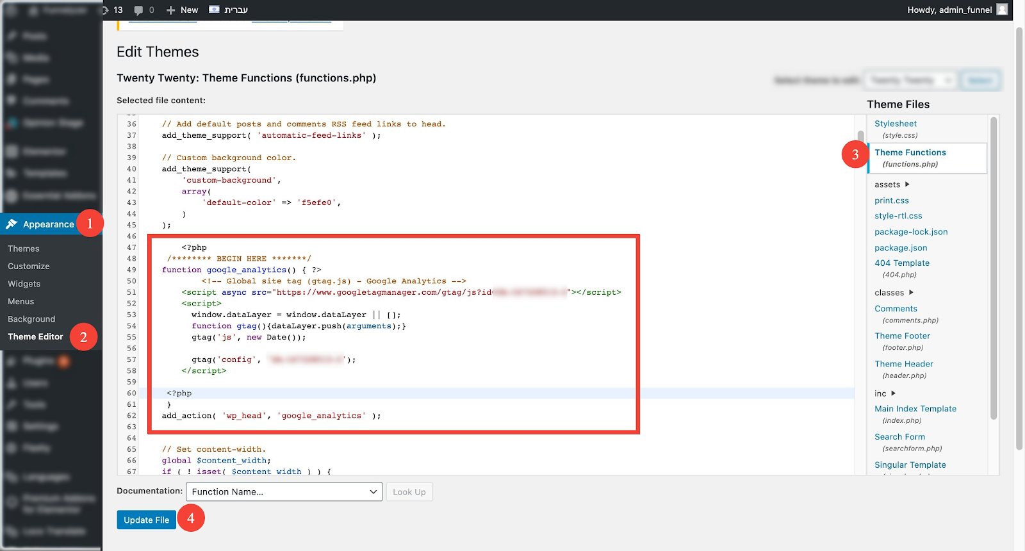
Task: Open the Howdy, admin_funnel account menu
Action: [x=949, y=10]
